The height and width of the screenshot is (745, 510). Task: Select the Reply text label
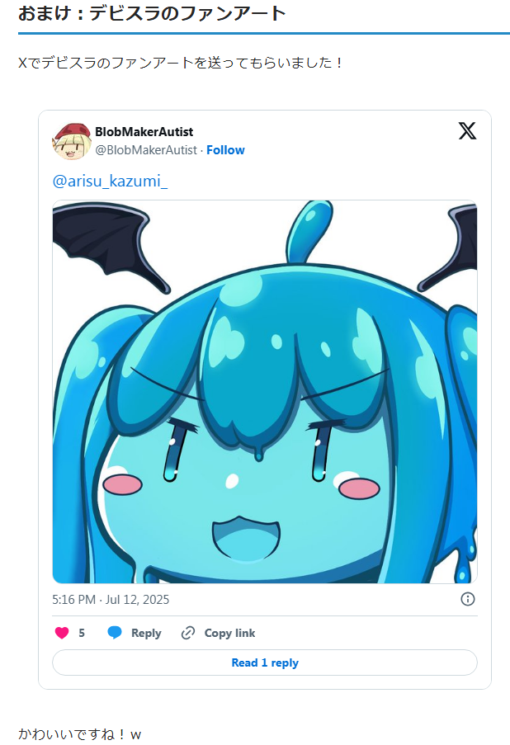(x=146, y=634)
